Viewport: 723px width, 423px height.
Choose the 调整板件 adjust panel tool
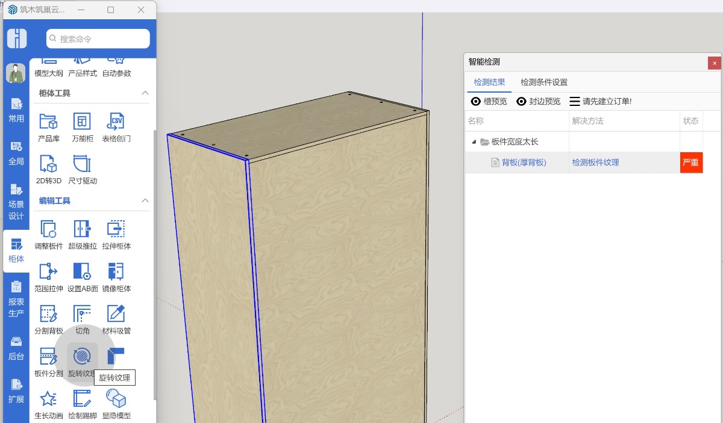[48, 235]
